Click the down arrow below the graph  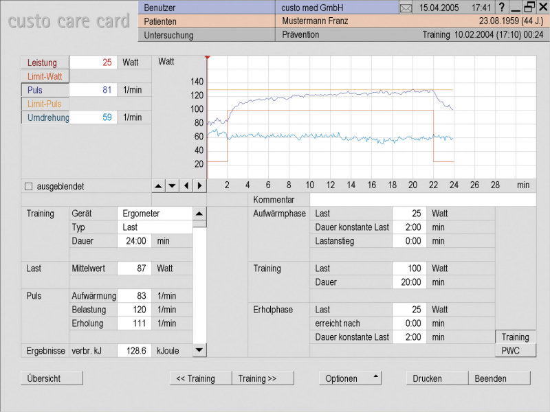[172, 185]
